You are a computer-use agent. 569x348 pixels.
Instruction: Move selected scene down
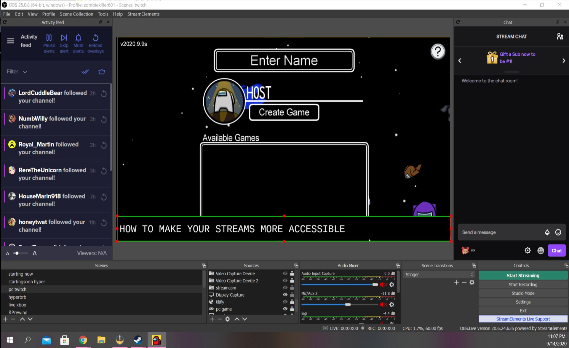point(30,319)
